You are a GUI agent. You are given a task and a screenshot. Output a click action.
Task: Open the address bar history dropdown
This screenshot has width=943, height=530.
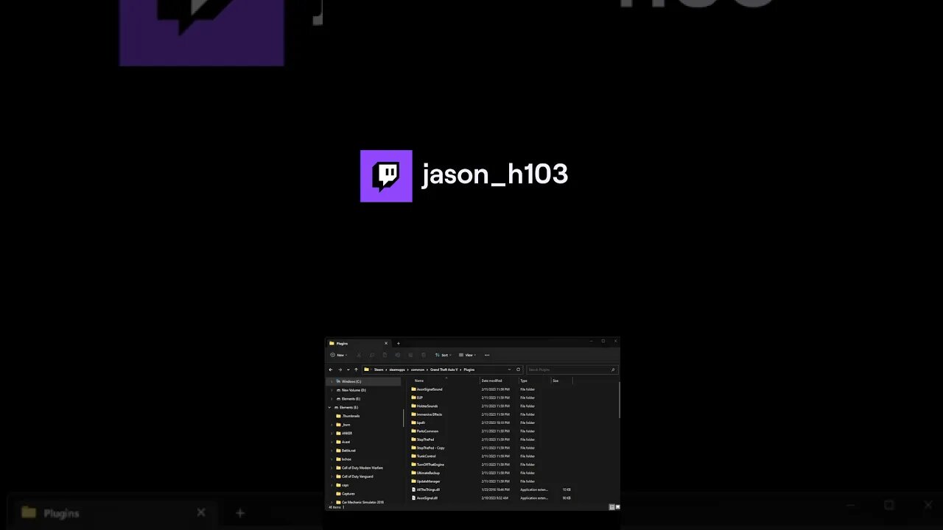(509, 370)
